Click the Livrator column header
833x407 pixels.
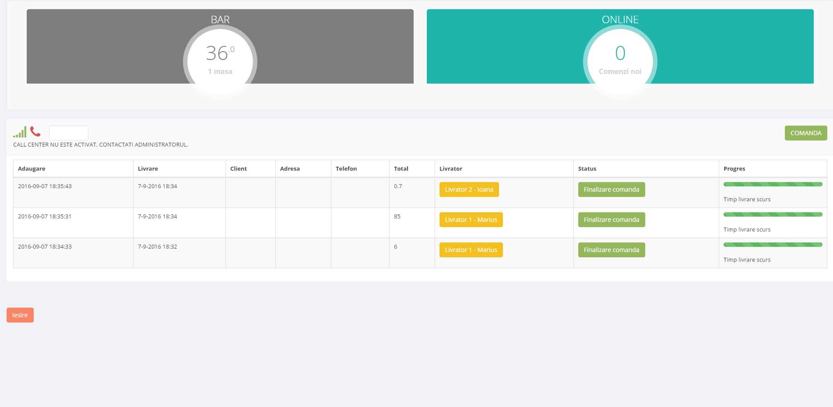tap(450, 169)
